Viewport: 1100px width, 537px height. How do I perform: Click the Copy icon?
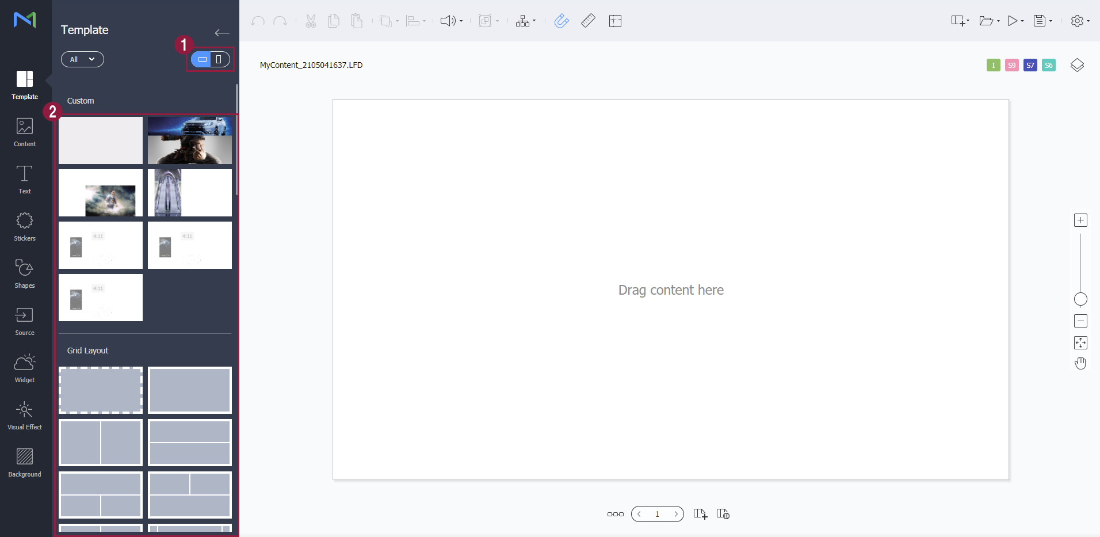coord(334,21)
